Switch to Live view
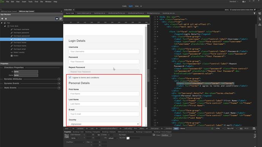The image size is (262, 147). click(137, 6)
